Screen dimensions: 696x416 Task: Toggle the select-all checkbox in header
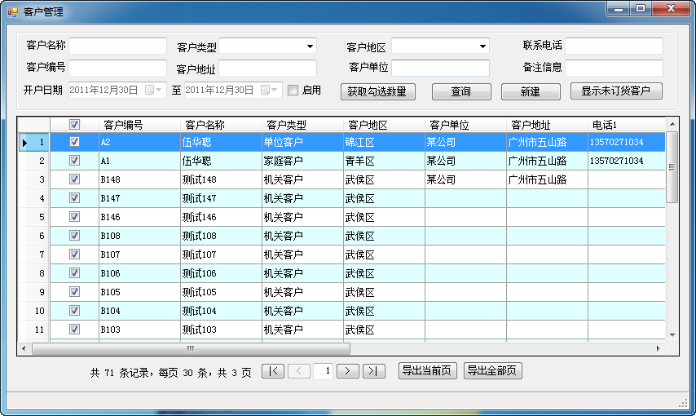click(x=75, y=125)
